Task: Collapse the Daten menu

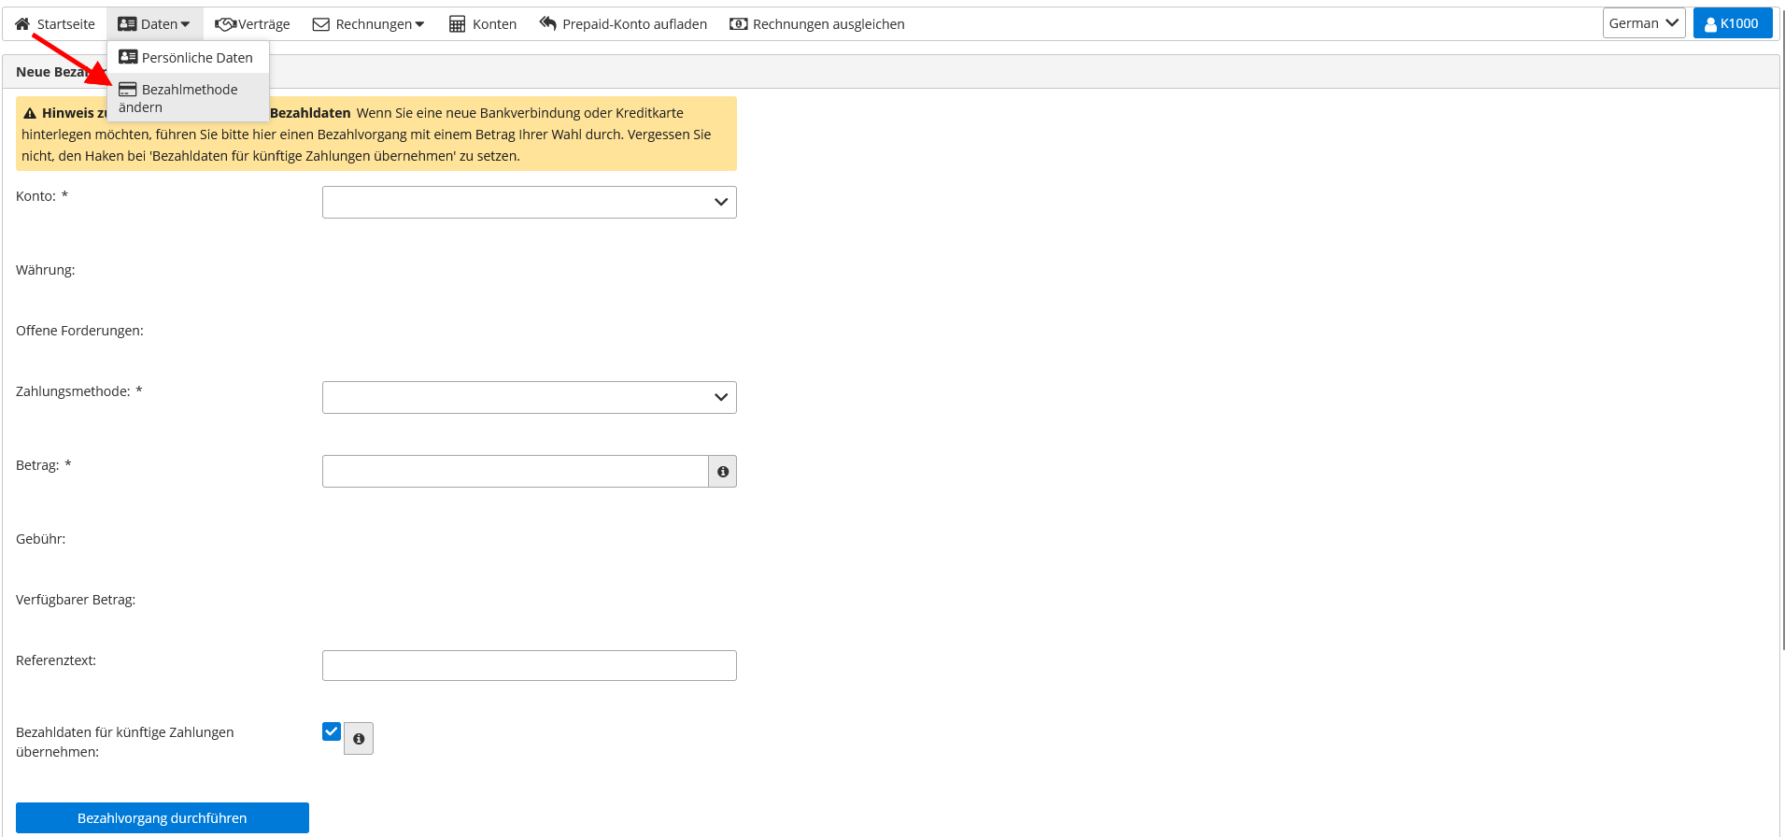Action: 155,24
